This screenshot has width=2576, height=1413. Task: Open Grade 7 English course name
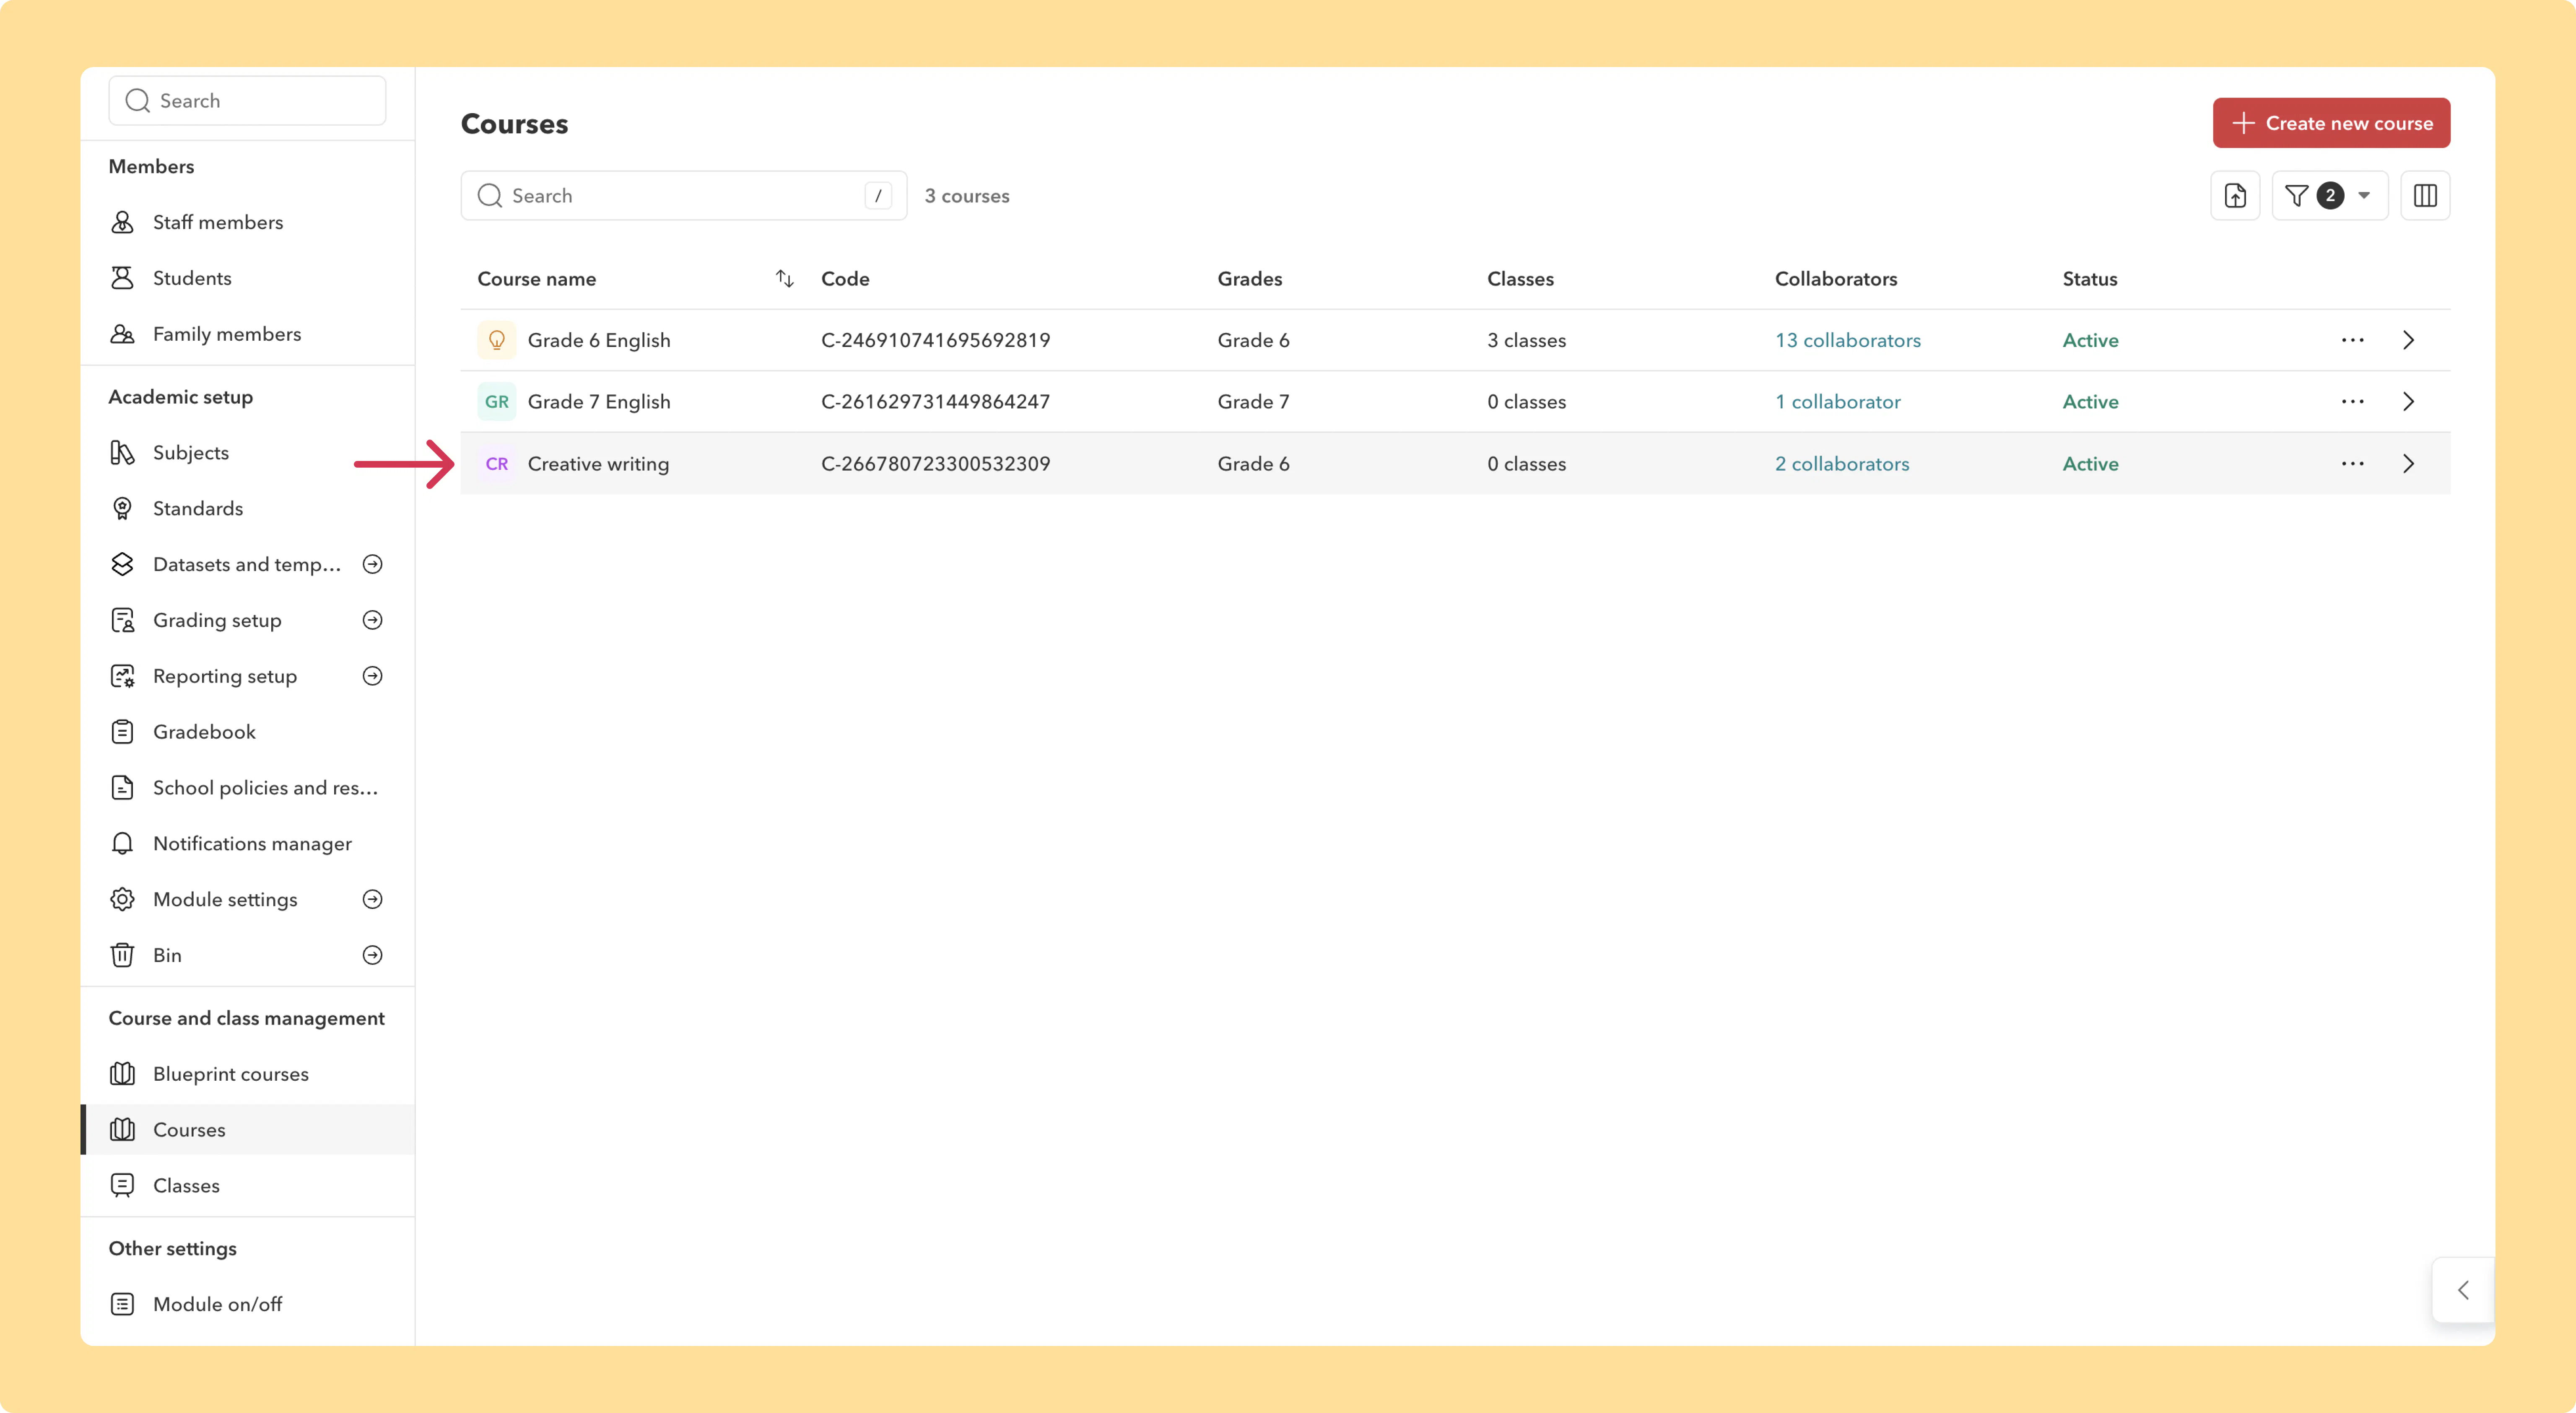599,402
